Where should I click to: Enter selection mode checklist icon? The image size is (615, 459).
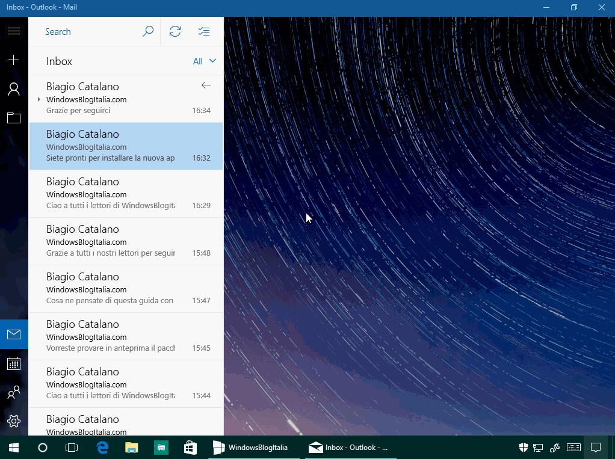(x=204, y=31)
